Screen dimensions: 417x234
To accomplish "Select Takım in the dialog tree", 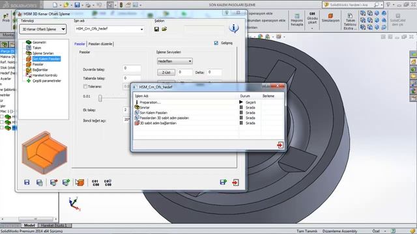I will (36, 47).
